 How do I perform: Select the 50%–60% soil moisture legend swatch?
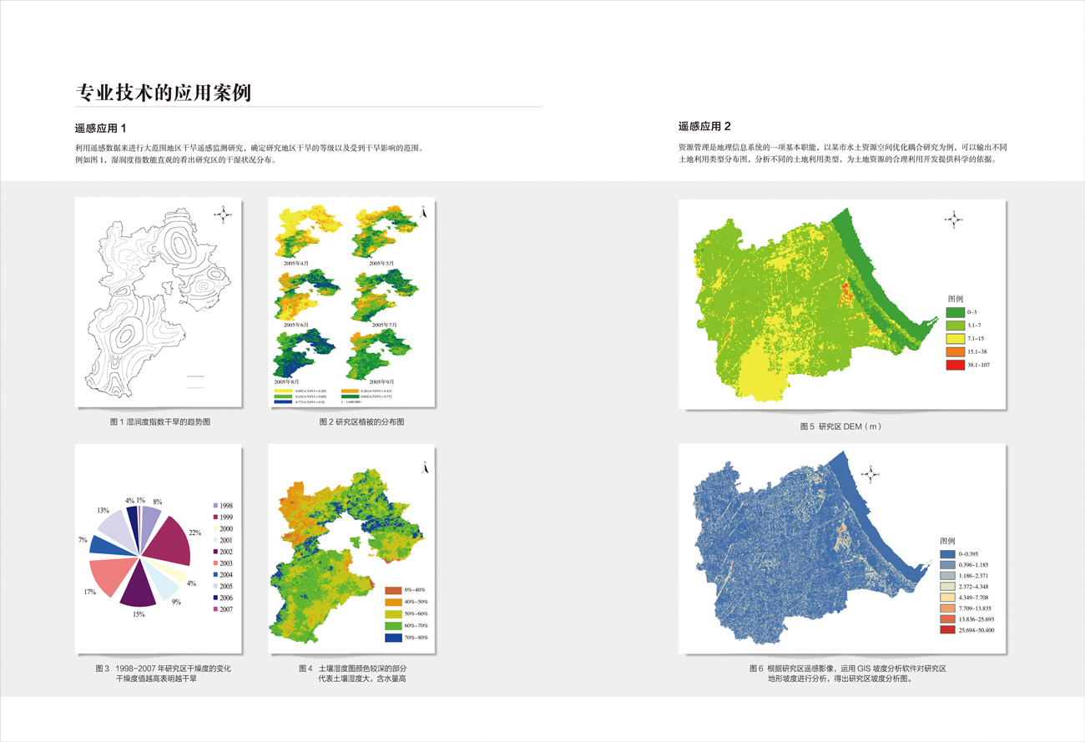pyautogui.click(x=394, y=614)
